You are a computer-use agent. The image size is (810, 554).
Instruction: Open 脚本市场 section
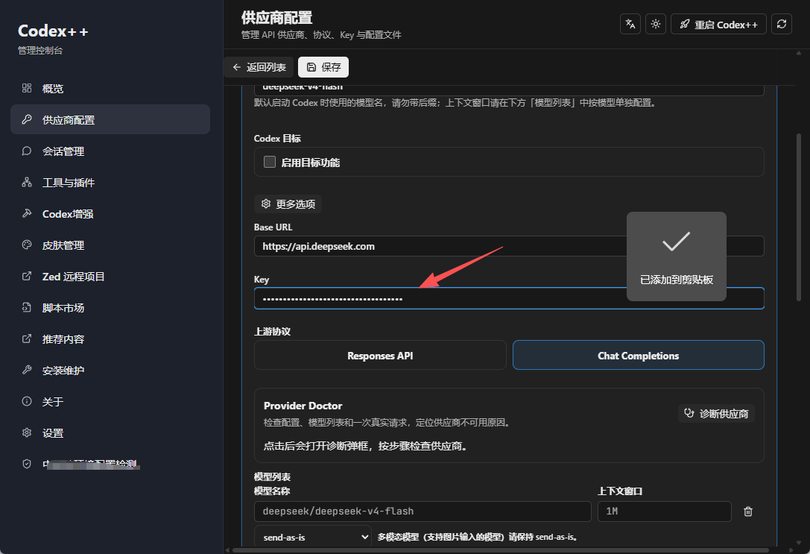110,308
